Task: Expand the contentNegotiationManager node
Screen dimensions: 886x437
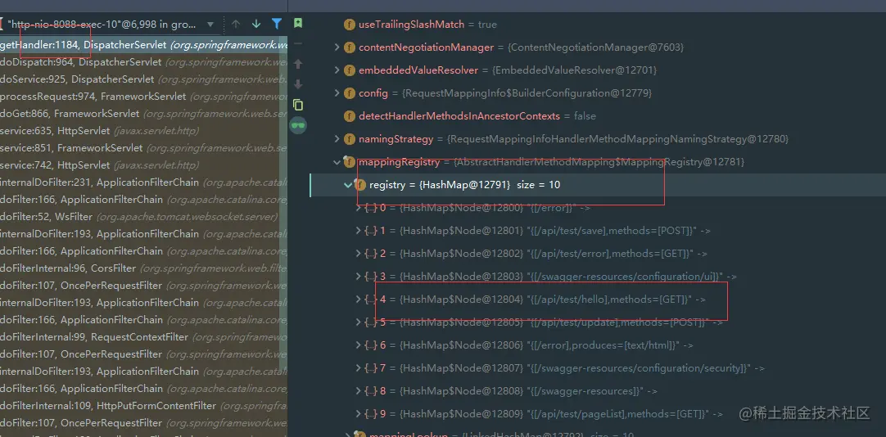Action: [x=337, y=47]
